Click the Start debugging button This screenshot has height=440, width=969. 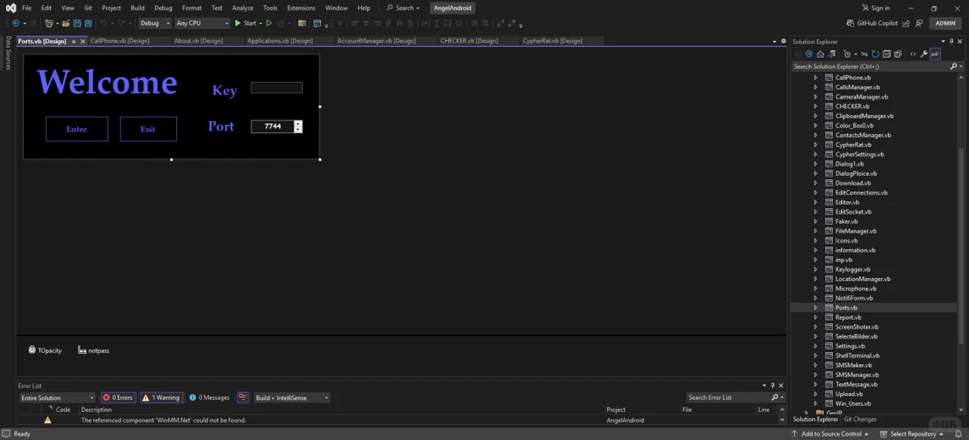click(245, 23)
